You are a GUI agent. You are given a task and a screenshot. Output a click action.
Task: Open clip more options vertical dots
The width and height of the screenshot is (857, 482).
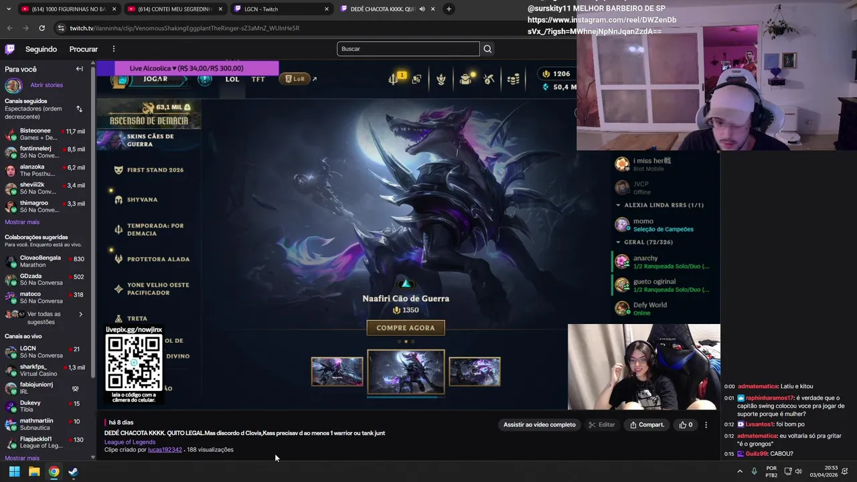706,424
